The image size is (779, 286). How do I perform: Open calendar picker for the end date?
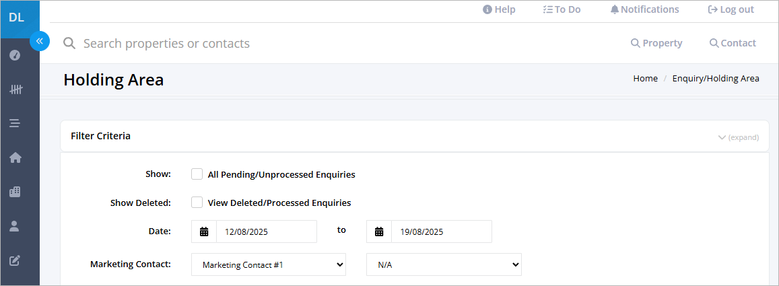[379, 231]
